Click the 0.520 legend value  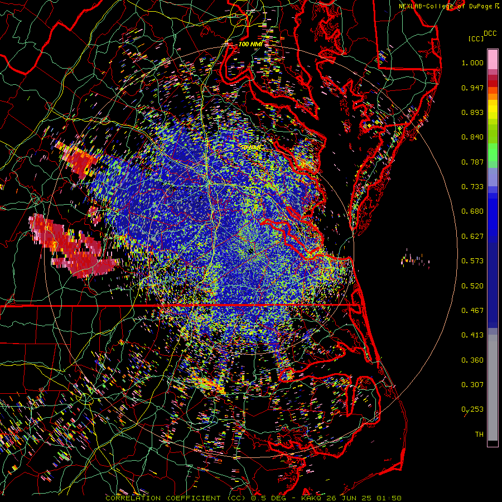click(472, 286)
